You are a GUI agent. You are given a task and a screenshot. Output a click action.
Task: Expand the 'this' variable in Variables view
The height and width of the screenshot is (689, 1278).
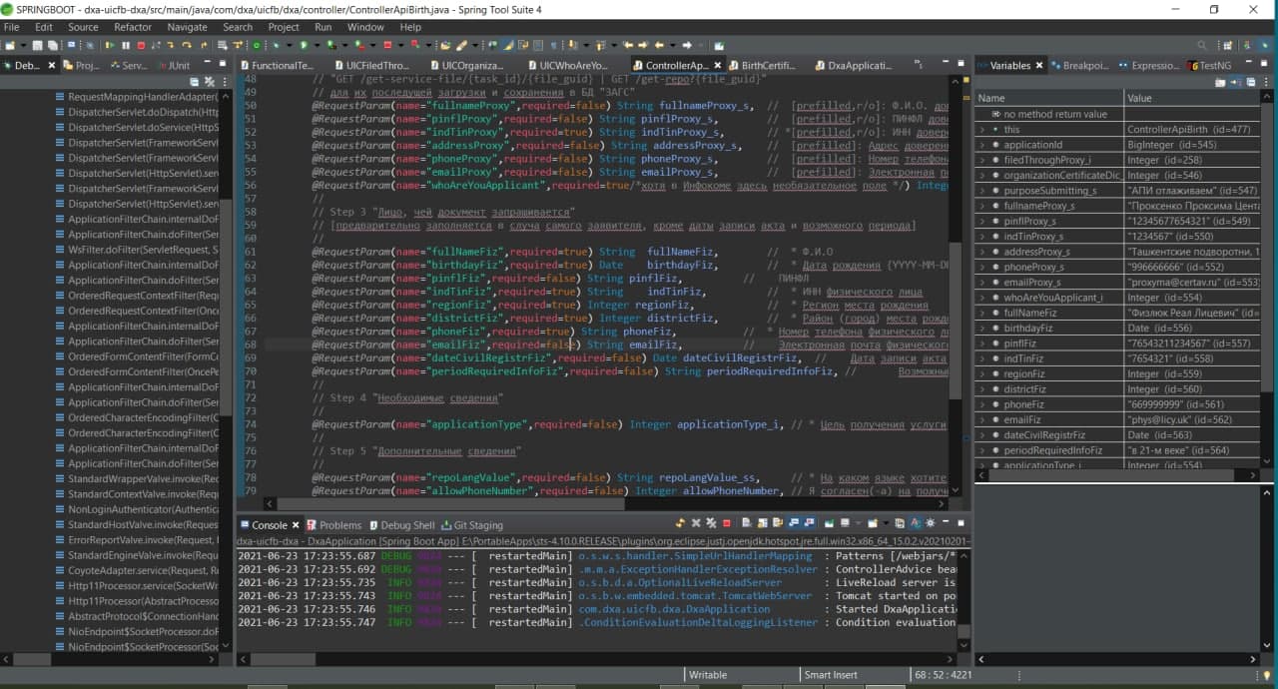(984, 129)
